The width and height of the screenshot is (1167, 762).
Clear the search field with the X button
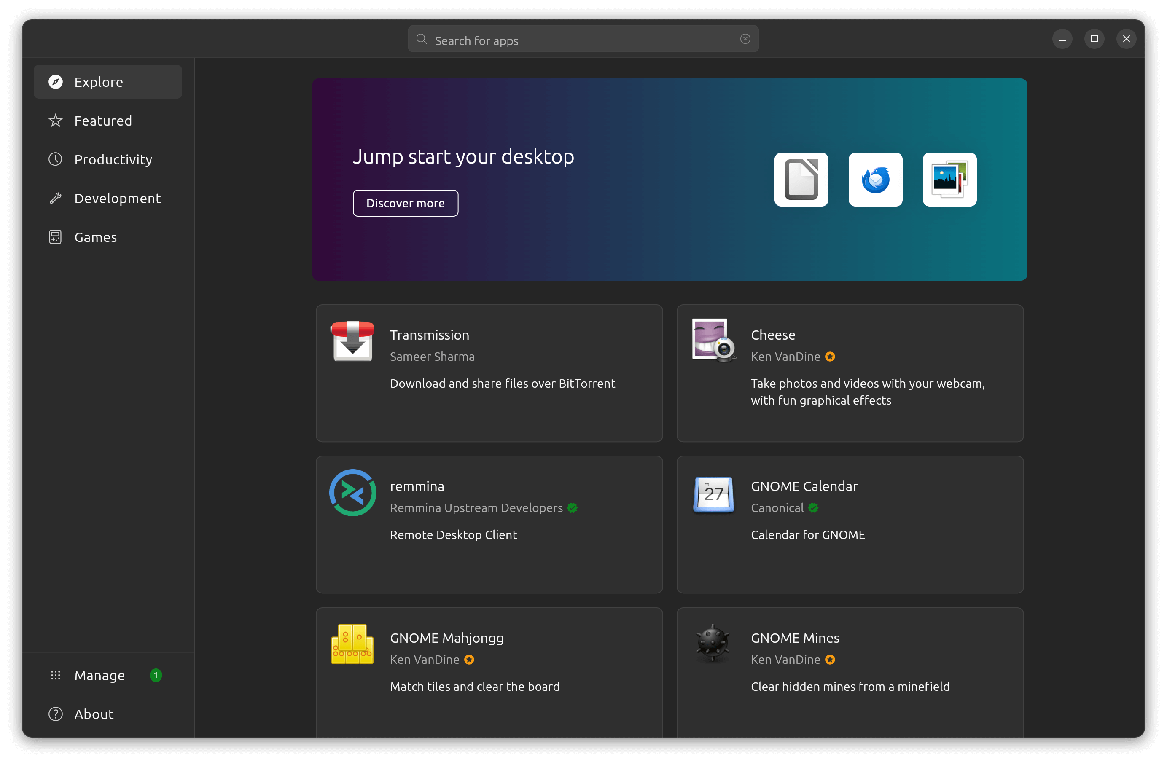pos(745,39)
